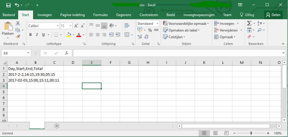This screenshot has width=288, height=137.
Task: Open the Quick Access Toolbar customize arrow
Action: (37, 5)
